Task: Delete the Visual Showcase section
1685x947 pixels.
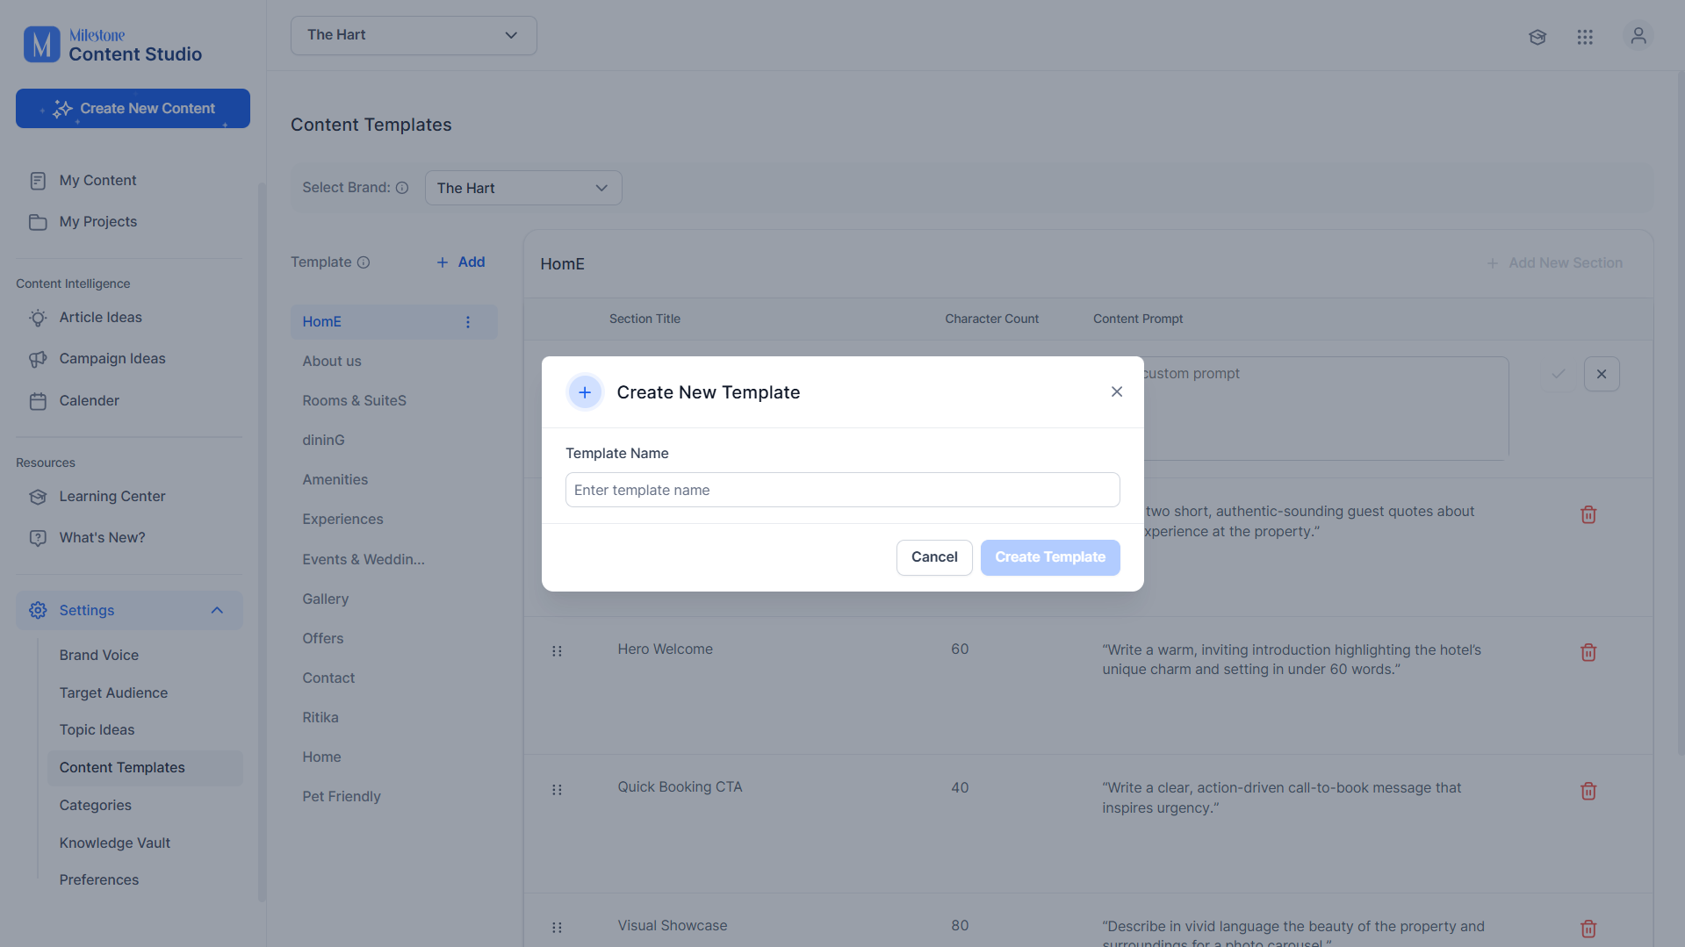Action: point(1588,929)
